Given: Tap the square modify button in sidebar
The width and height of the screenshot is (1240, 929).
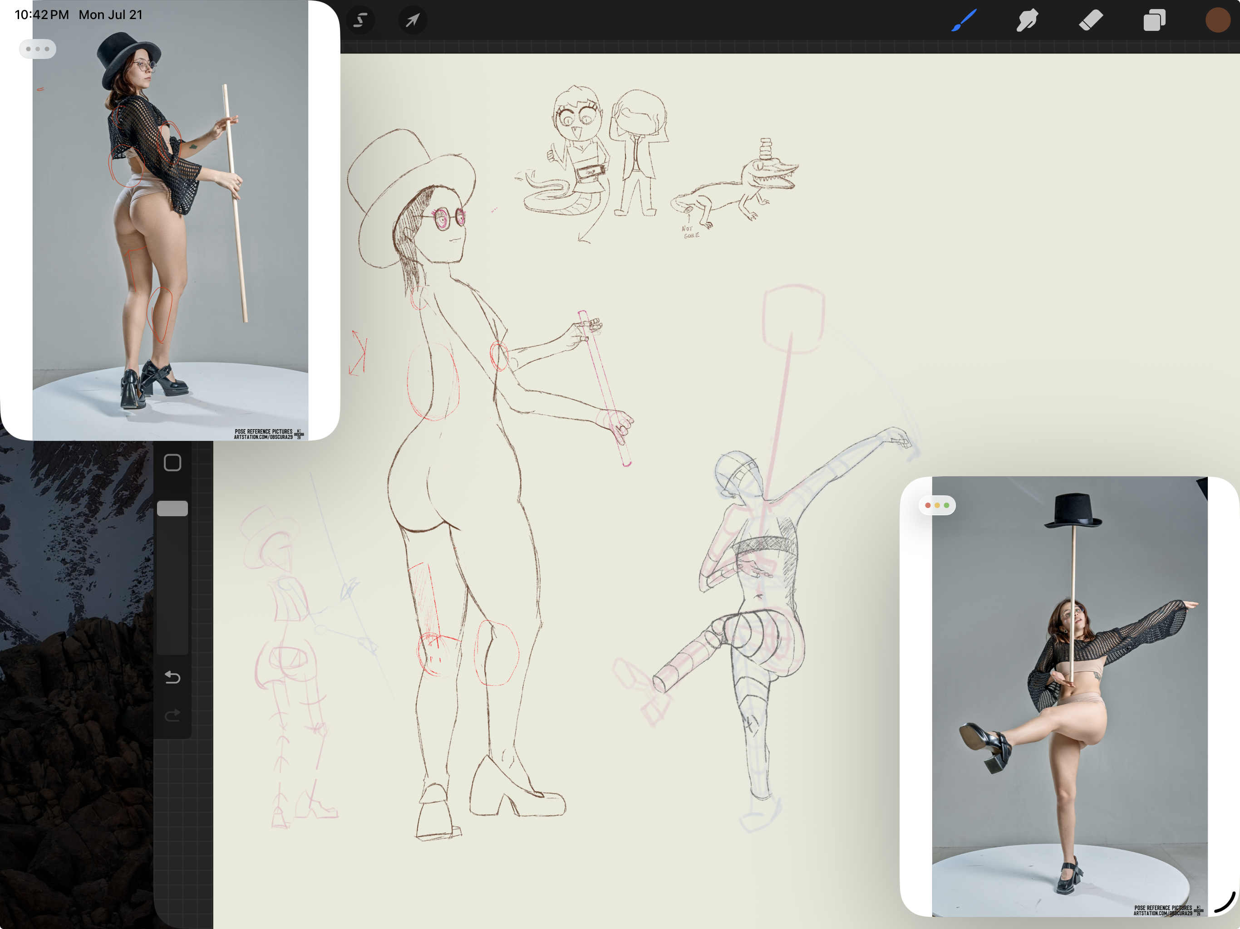Looking at the screenshot, I should [x=172, y=463].
